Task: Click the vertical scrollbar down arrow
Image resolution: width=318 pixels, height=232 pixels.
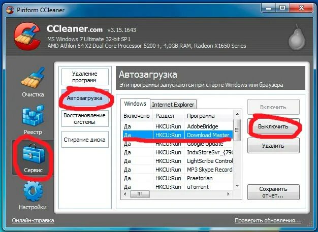Action: 237,186
